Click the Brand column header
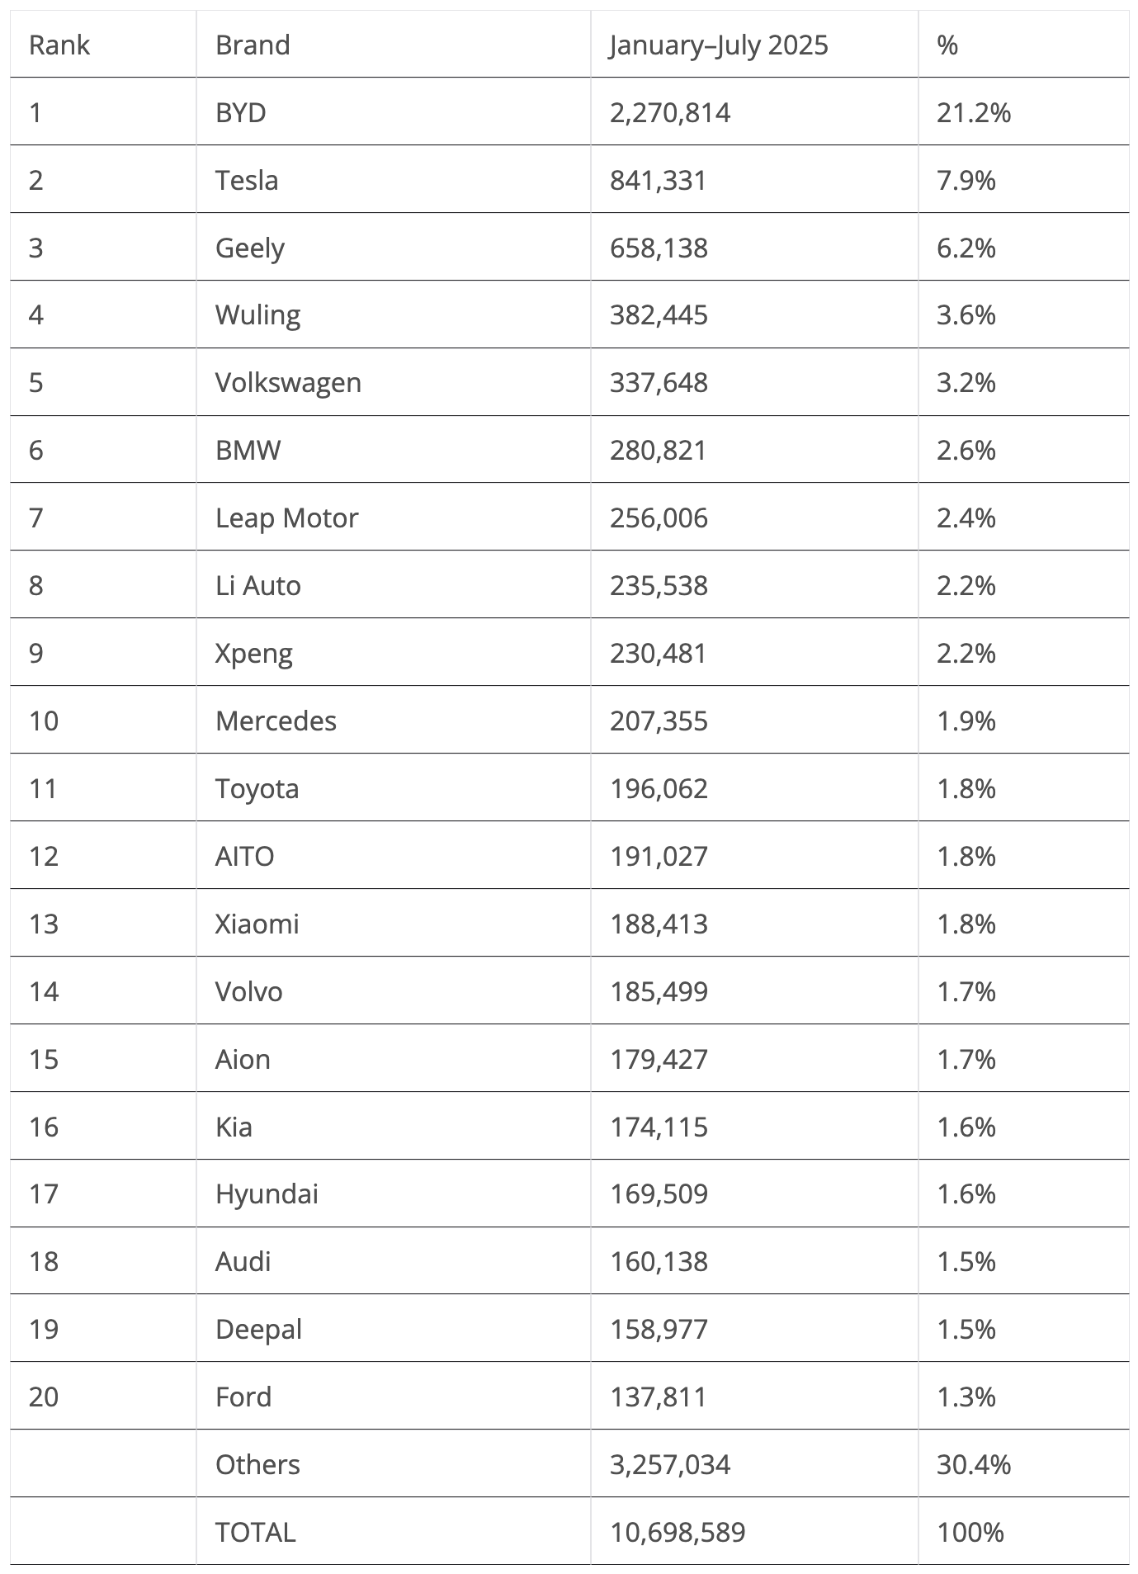This screenshot has width=1138, height=1574. (253, 45)
